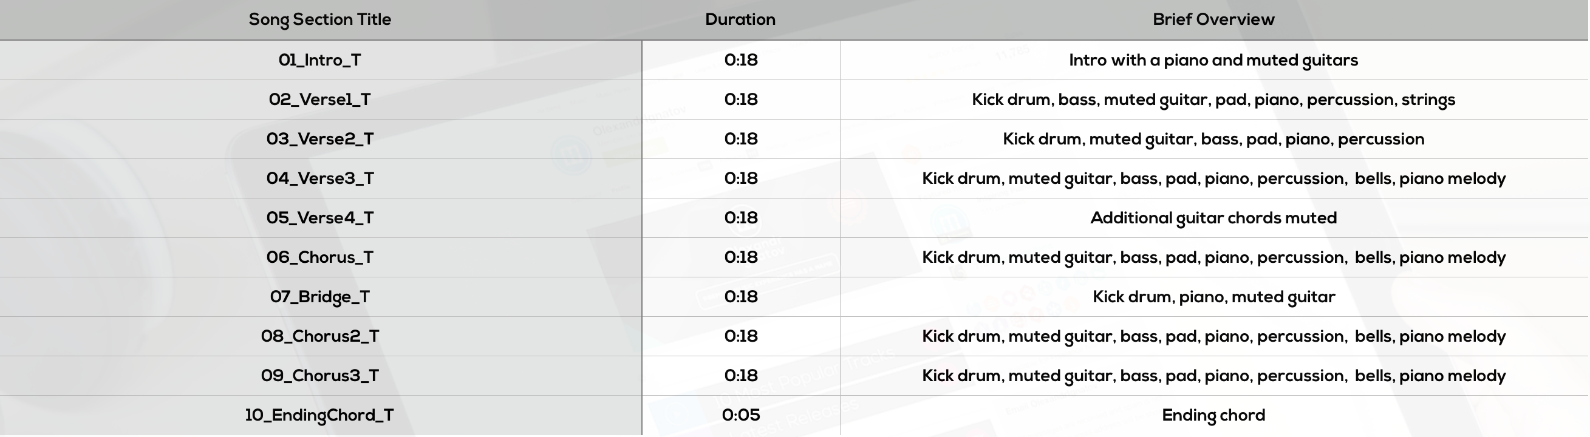Click the 'Ending chord' overview cell

tap(1213, 415)
